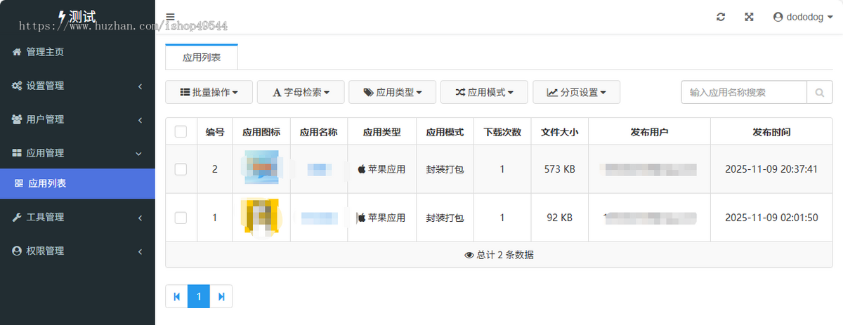The width and height of the screenshot is (843, 325).
Task: Click the 总计 2 条数据 summary text
Action: click(499, 255)
